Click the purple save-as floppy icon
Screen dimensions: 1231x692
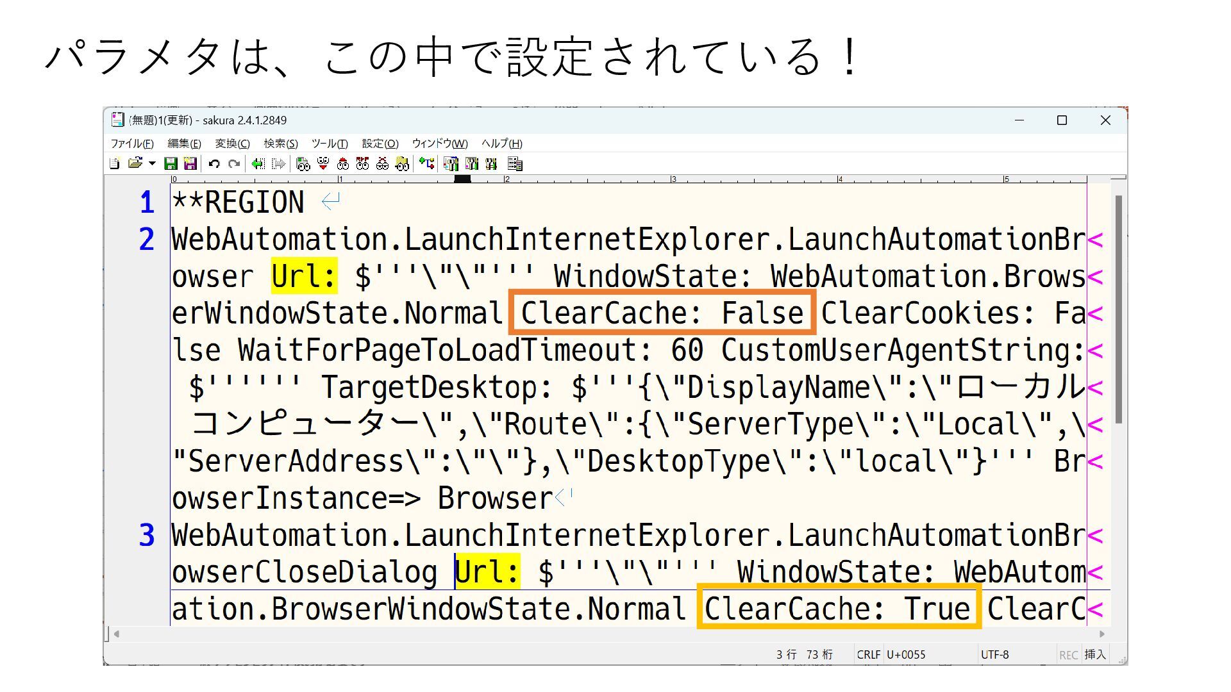[190, 163]
